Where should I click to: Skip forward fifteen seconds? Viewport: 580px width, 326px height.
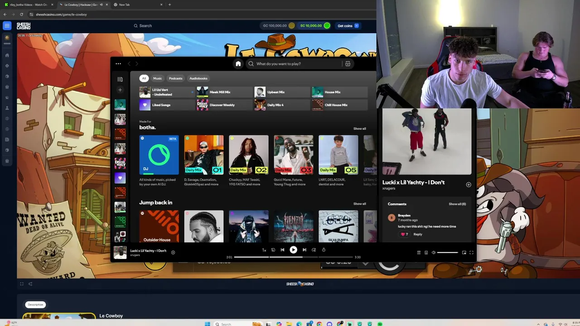pos(314,250)
